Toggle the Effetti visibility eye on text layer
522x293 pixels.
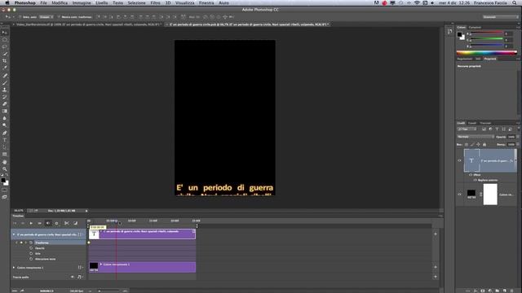pyautogui.click(x=471, y=175)
